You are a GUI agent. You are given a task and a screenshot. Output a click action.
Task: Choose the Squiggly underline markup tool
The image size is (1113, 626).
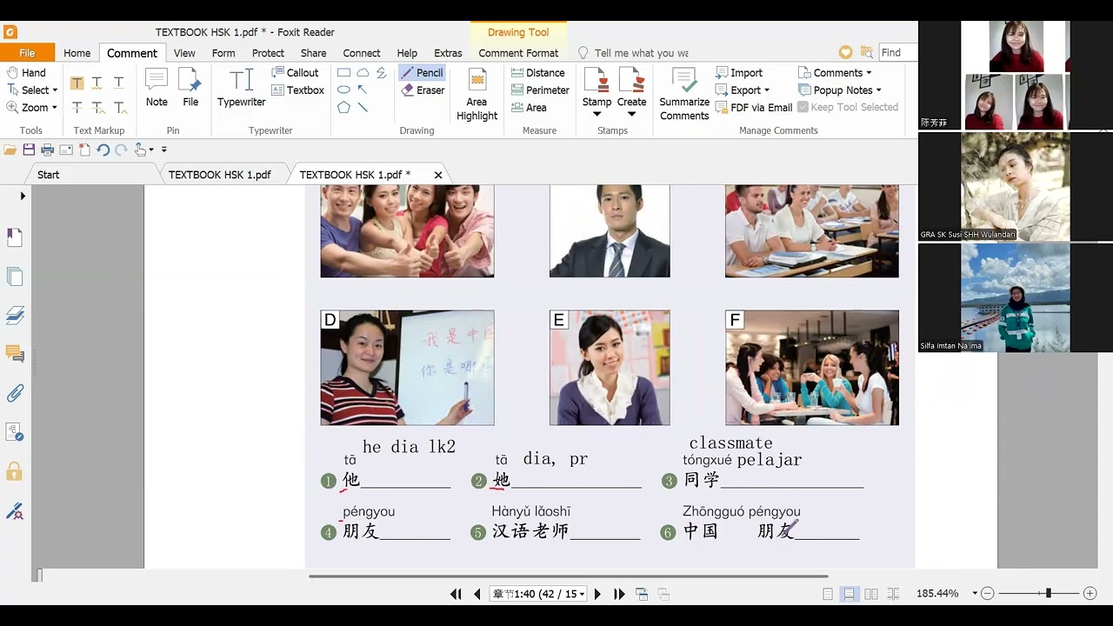coord(97,83)
